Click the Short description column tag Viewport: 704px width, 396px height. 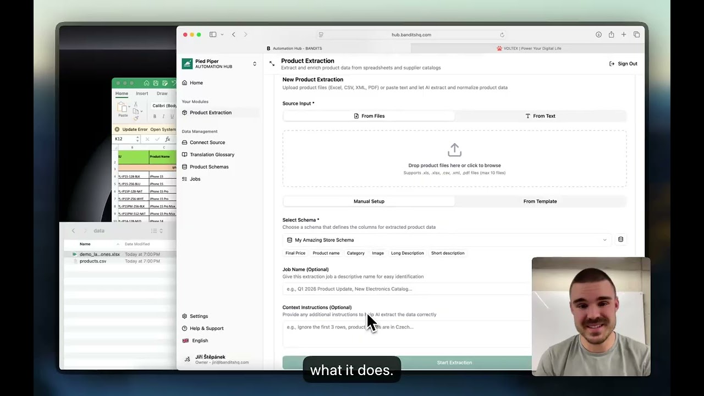tap(448, 253)
